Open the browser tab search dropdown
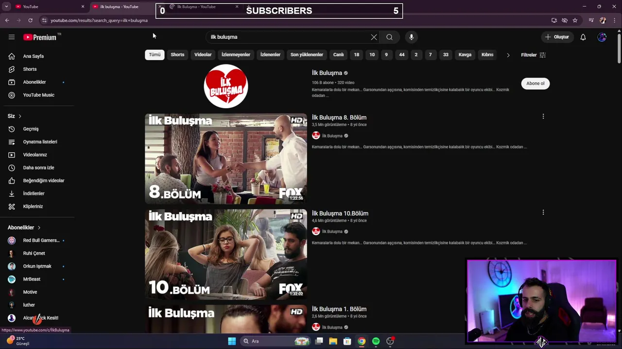The width and height of the screenshot is (622, 349). (x=6, y=6)
